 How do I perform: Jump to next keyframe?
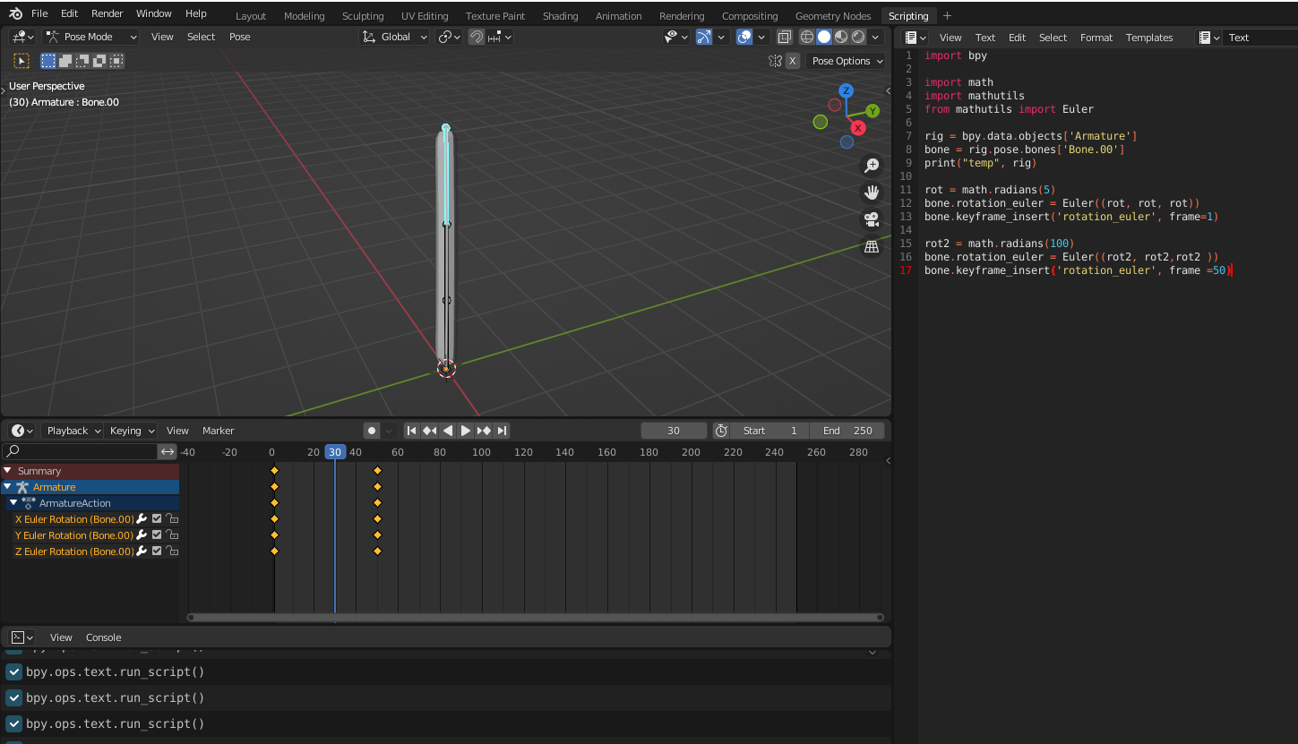[484, 431]
